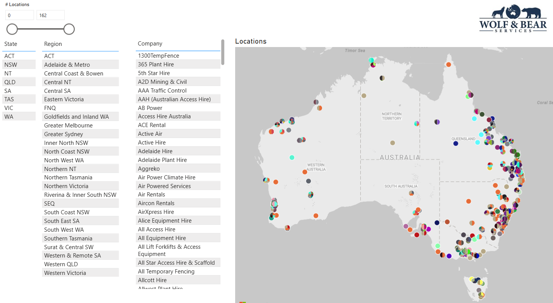The height and width of the screenshot is (303, 553).
Task: Choose Goldfields and Inland WA region
Action: click(x=80, y=117)
